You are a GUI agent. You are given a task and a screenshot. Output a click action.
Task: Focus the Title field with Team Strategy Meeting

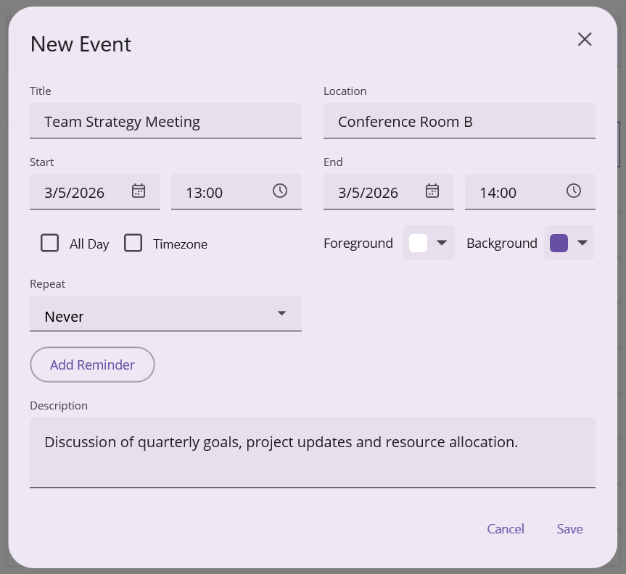[165, 121]
